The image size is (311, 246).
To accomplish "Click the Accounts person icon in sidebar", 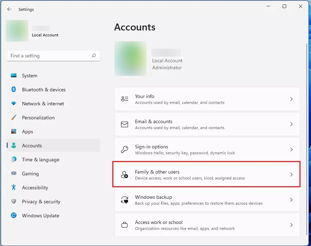I will pyautogui.click(x=14, y=146).
